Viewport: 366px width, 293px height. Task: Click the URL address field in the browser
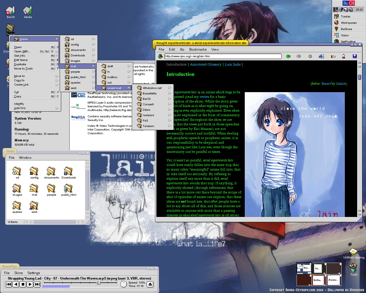click(x=223, y=56)
